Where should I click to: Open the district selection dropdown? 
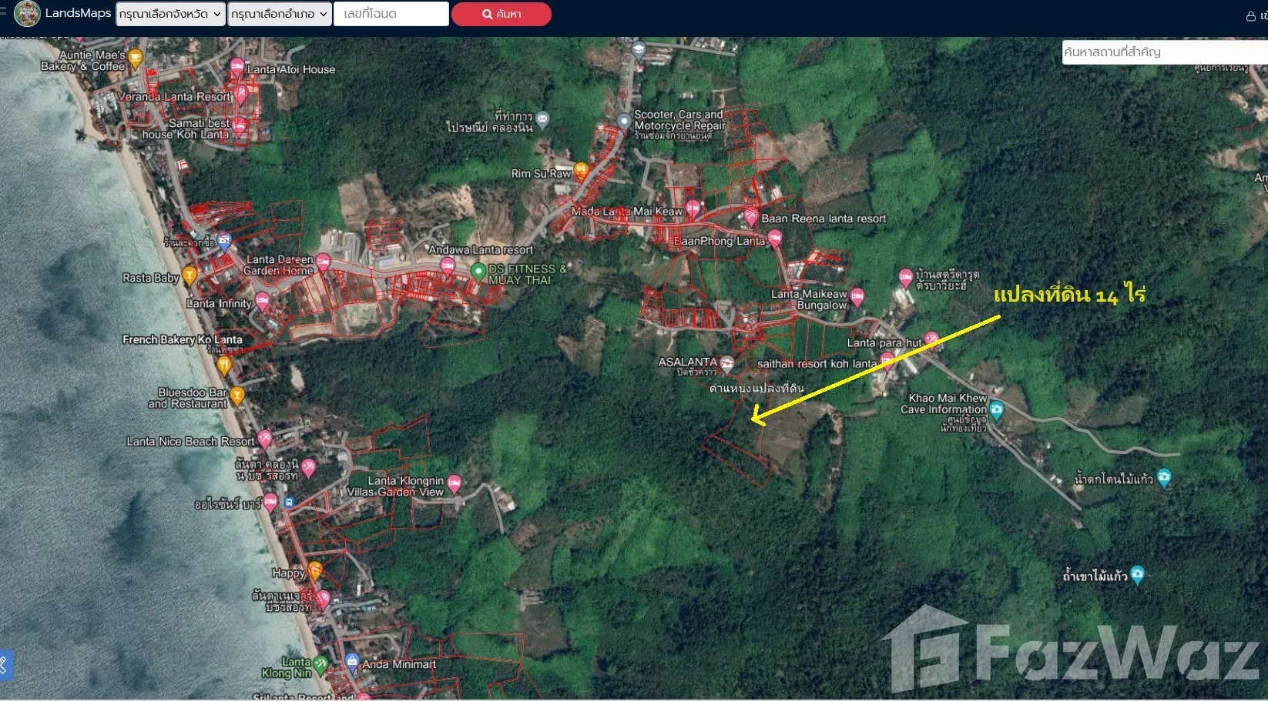point(280,14)
